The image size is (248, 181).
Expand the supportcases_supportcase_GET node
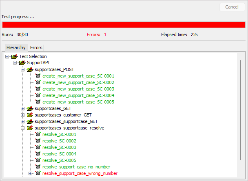tap(23, 121)
